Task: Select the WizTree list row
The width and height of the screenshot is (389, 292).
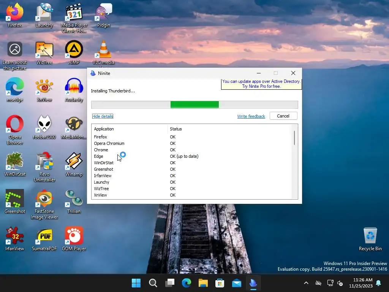Action: (x=191, y=189)
